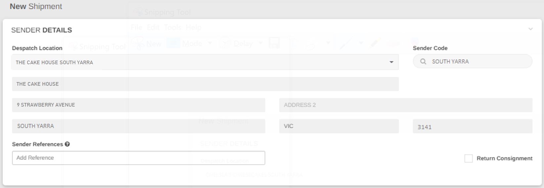Select the SOUTH YARRA suburb field
Screen dimensions: 544x188
coord(138,126)
